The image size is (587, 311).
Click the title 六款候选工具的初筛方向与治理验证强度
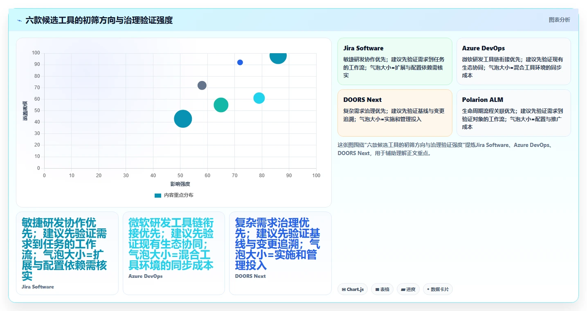click(99, 20)
